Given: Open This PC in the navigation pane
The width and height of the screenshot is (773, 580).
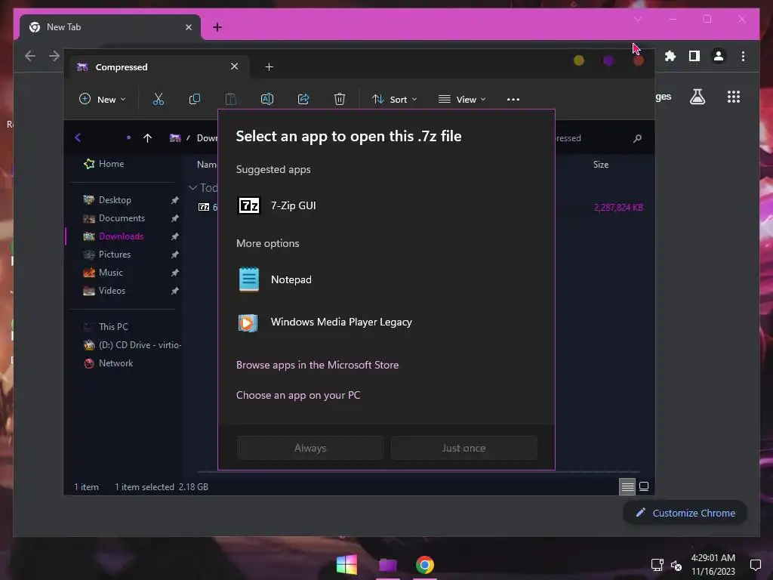Looking at the screenshot, I should [106, 327].
